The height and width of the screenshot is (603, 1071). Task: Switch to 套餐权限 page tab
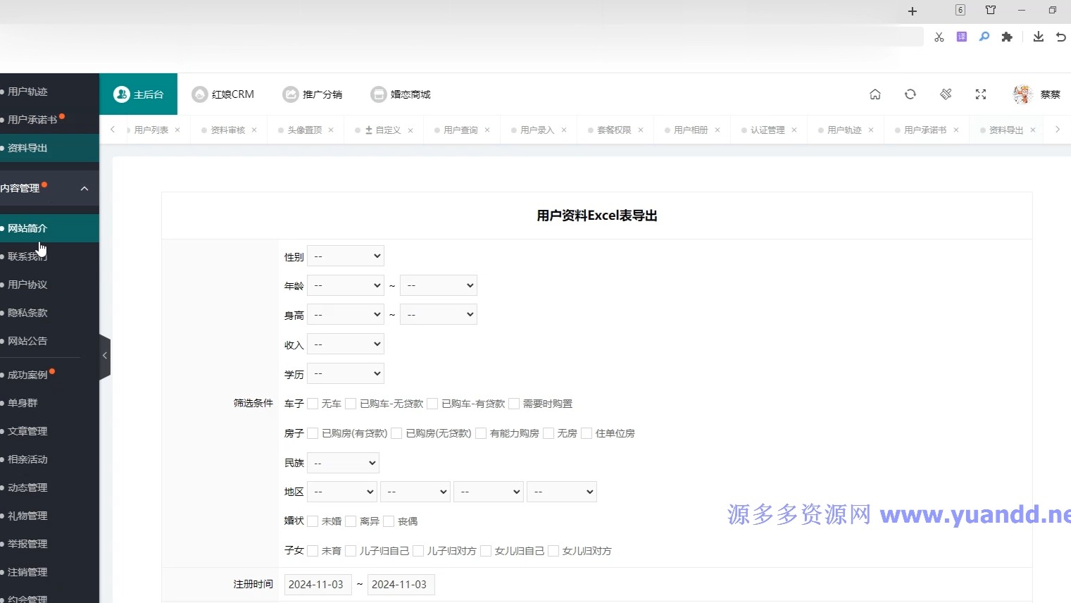point(614,130)
